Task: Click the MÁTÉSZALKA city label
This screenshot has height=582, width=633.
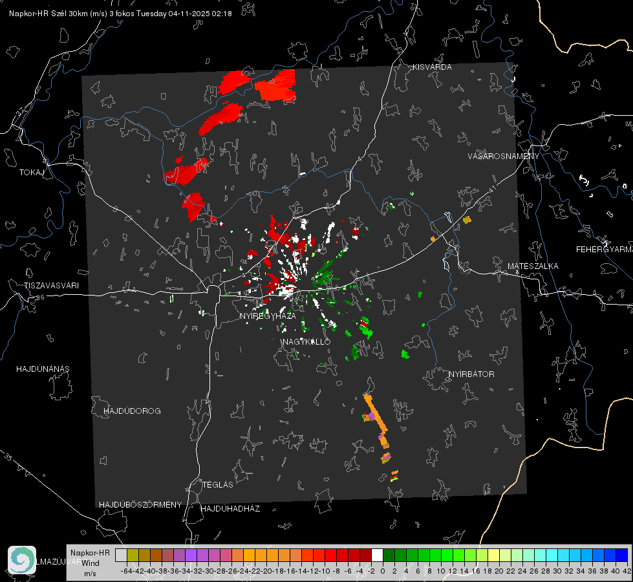Action: [x=533, y=266]
